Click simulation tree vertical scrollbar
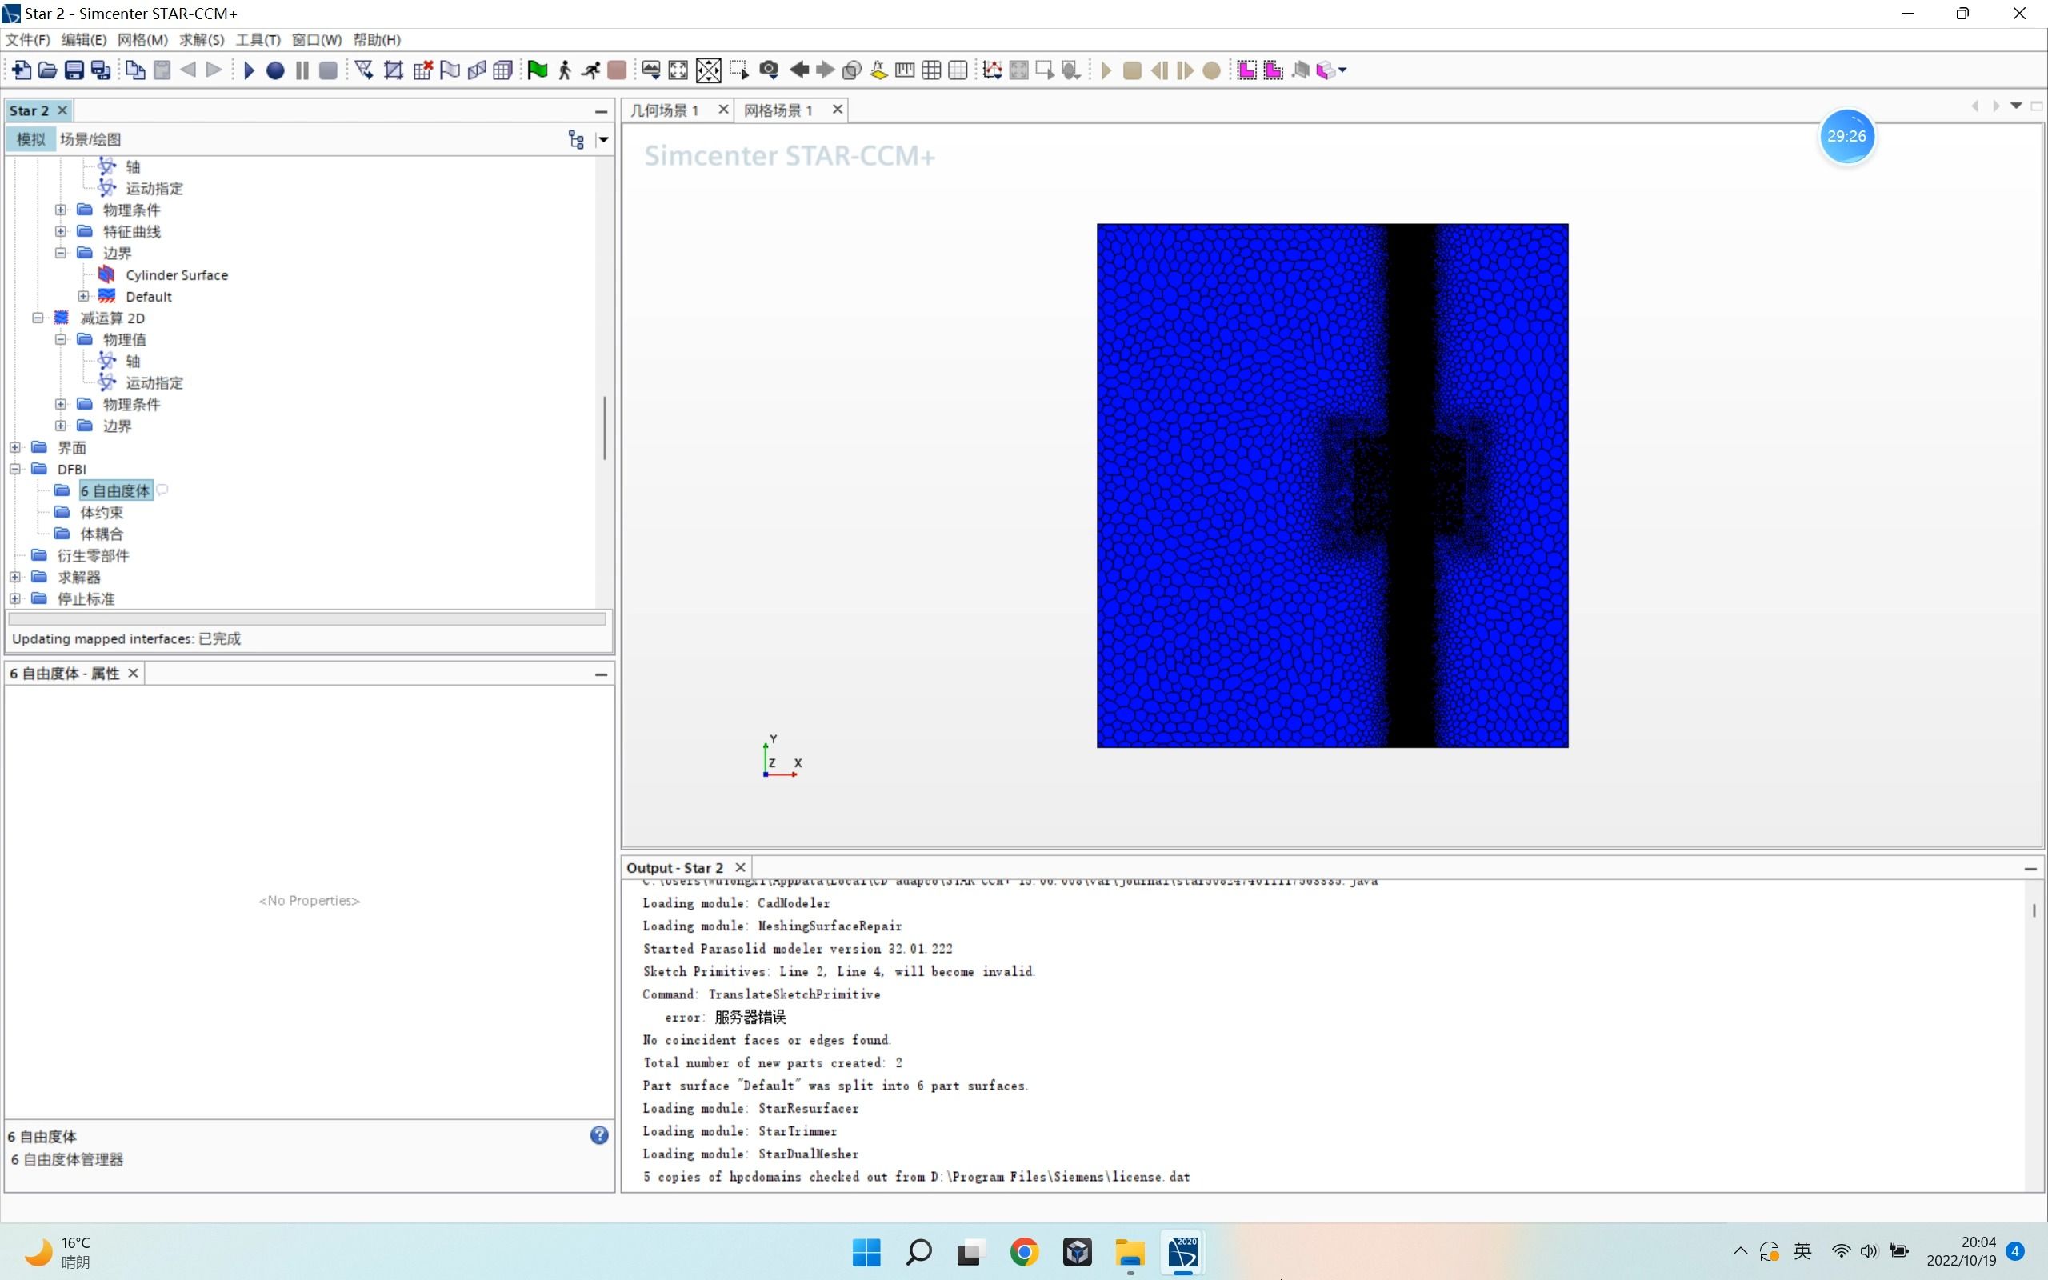Viewport: 2048px width, 1280px height. point(604,427)
